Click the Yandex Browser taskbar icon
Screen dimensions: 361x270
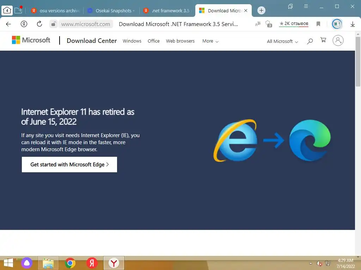click(x=114, y=263)
